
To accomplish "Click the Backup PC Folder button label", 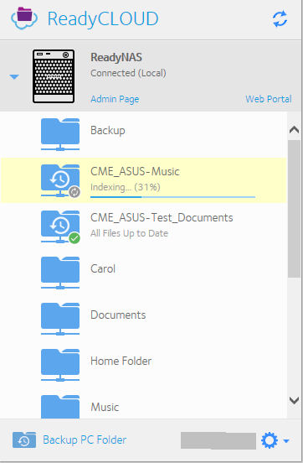I will point(85,440).
